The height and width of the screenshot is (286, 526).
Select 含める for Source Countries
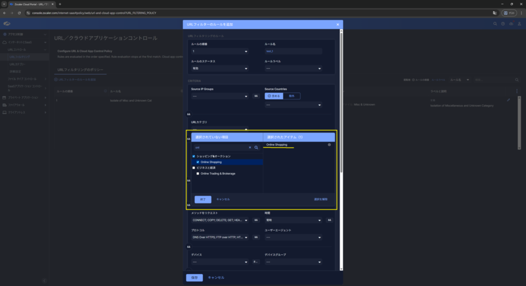click(x=274, y=96)
